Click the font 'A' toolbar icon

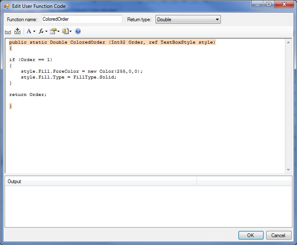(x=29, y=31)
